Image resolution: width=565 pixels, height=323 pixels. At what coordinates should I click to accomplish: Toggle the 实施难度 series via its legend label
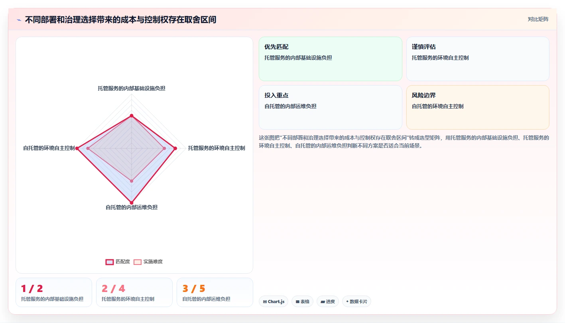coord(153,262)
